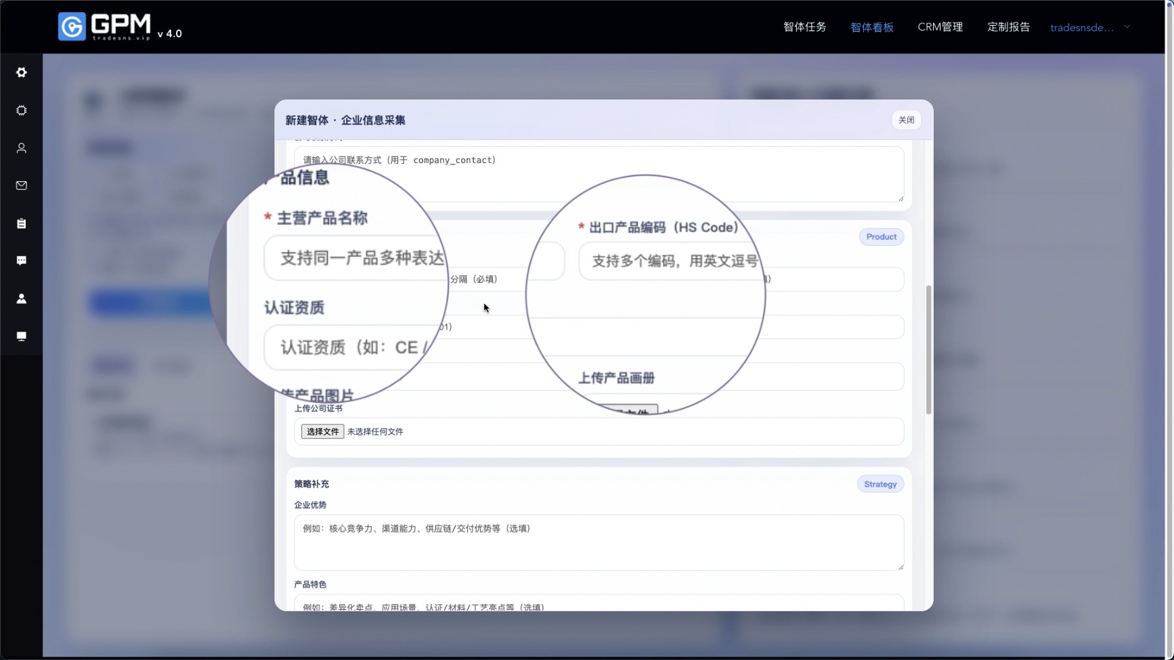Open the 智体任务 menu item
The height and width of the screenshot is (660, 1174).
coord(804,27)
